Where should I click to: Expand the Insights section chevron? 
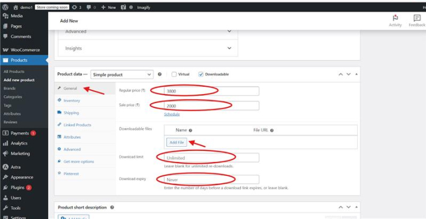[229, 48]
